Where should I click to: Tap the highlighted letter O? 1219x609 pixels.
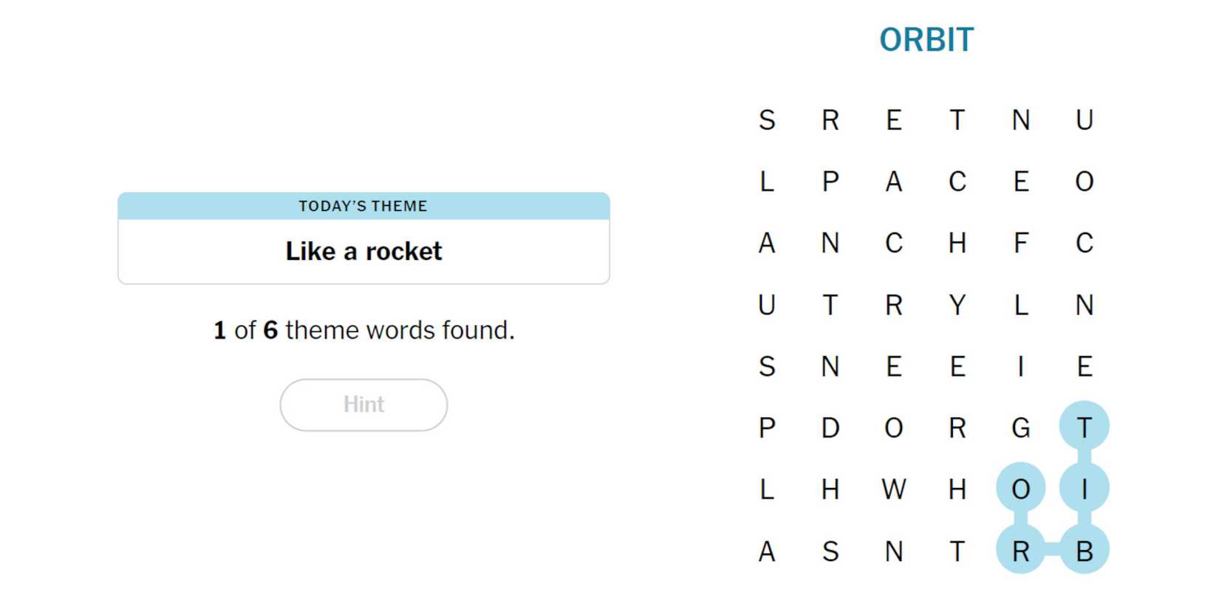pos(1021,489)
